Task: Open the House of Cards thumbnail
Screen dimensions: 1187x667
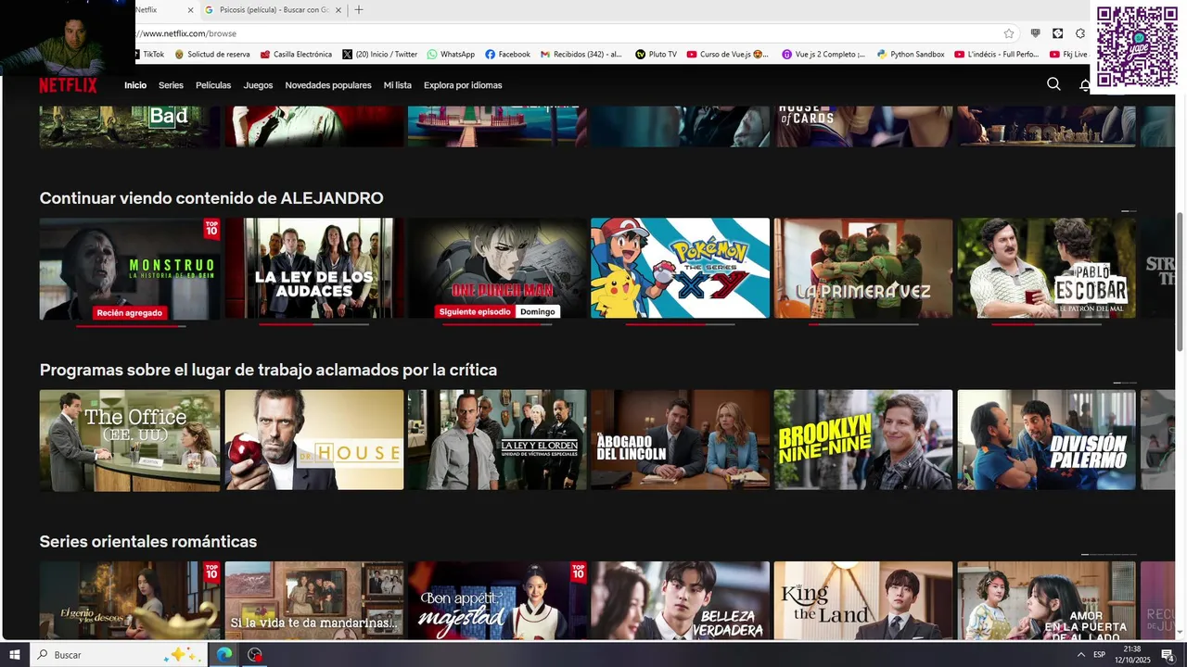Action: coord(863,126)
